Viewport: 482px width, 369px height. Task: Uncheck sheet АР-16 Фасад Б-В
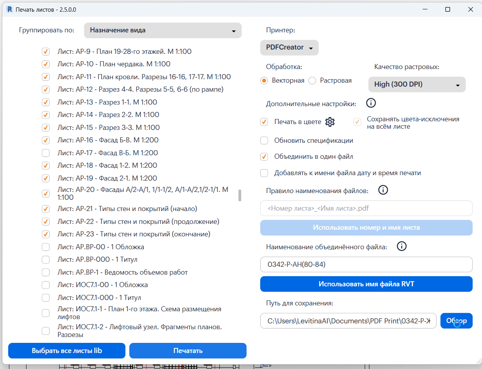[x=46, y=140]
